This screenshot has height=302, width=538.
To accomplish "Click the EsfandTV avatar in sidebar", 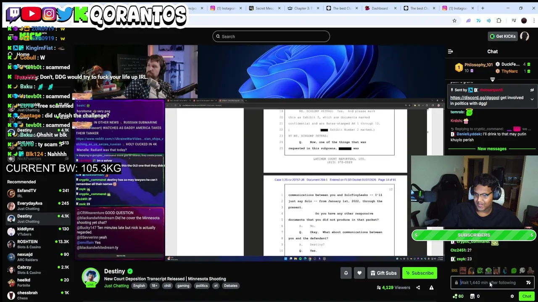I will coord(11,193).
